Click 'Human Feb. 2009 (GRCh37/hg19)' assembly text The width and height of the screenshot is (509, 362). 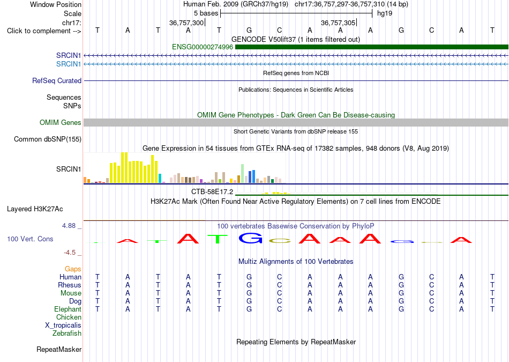[236, 4]
